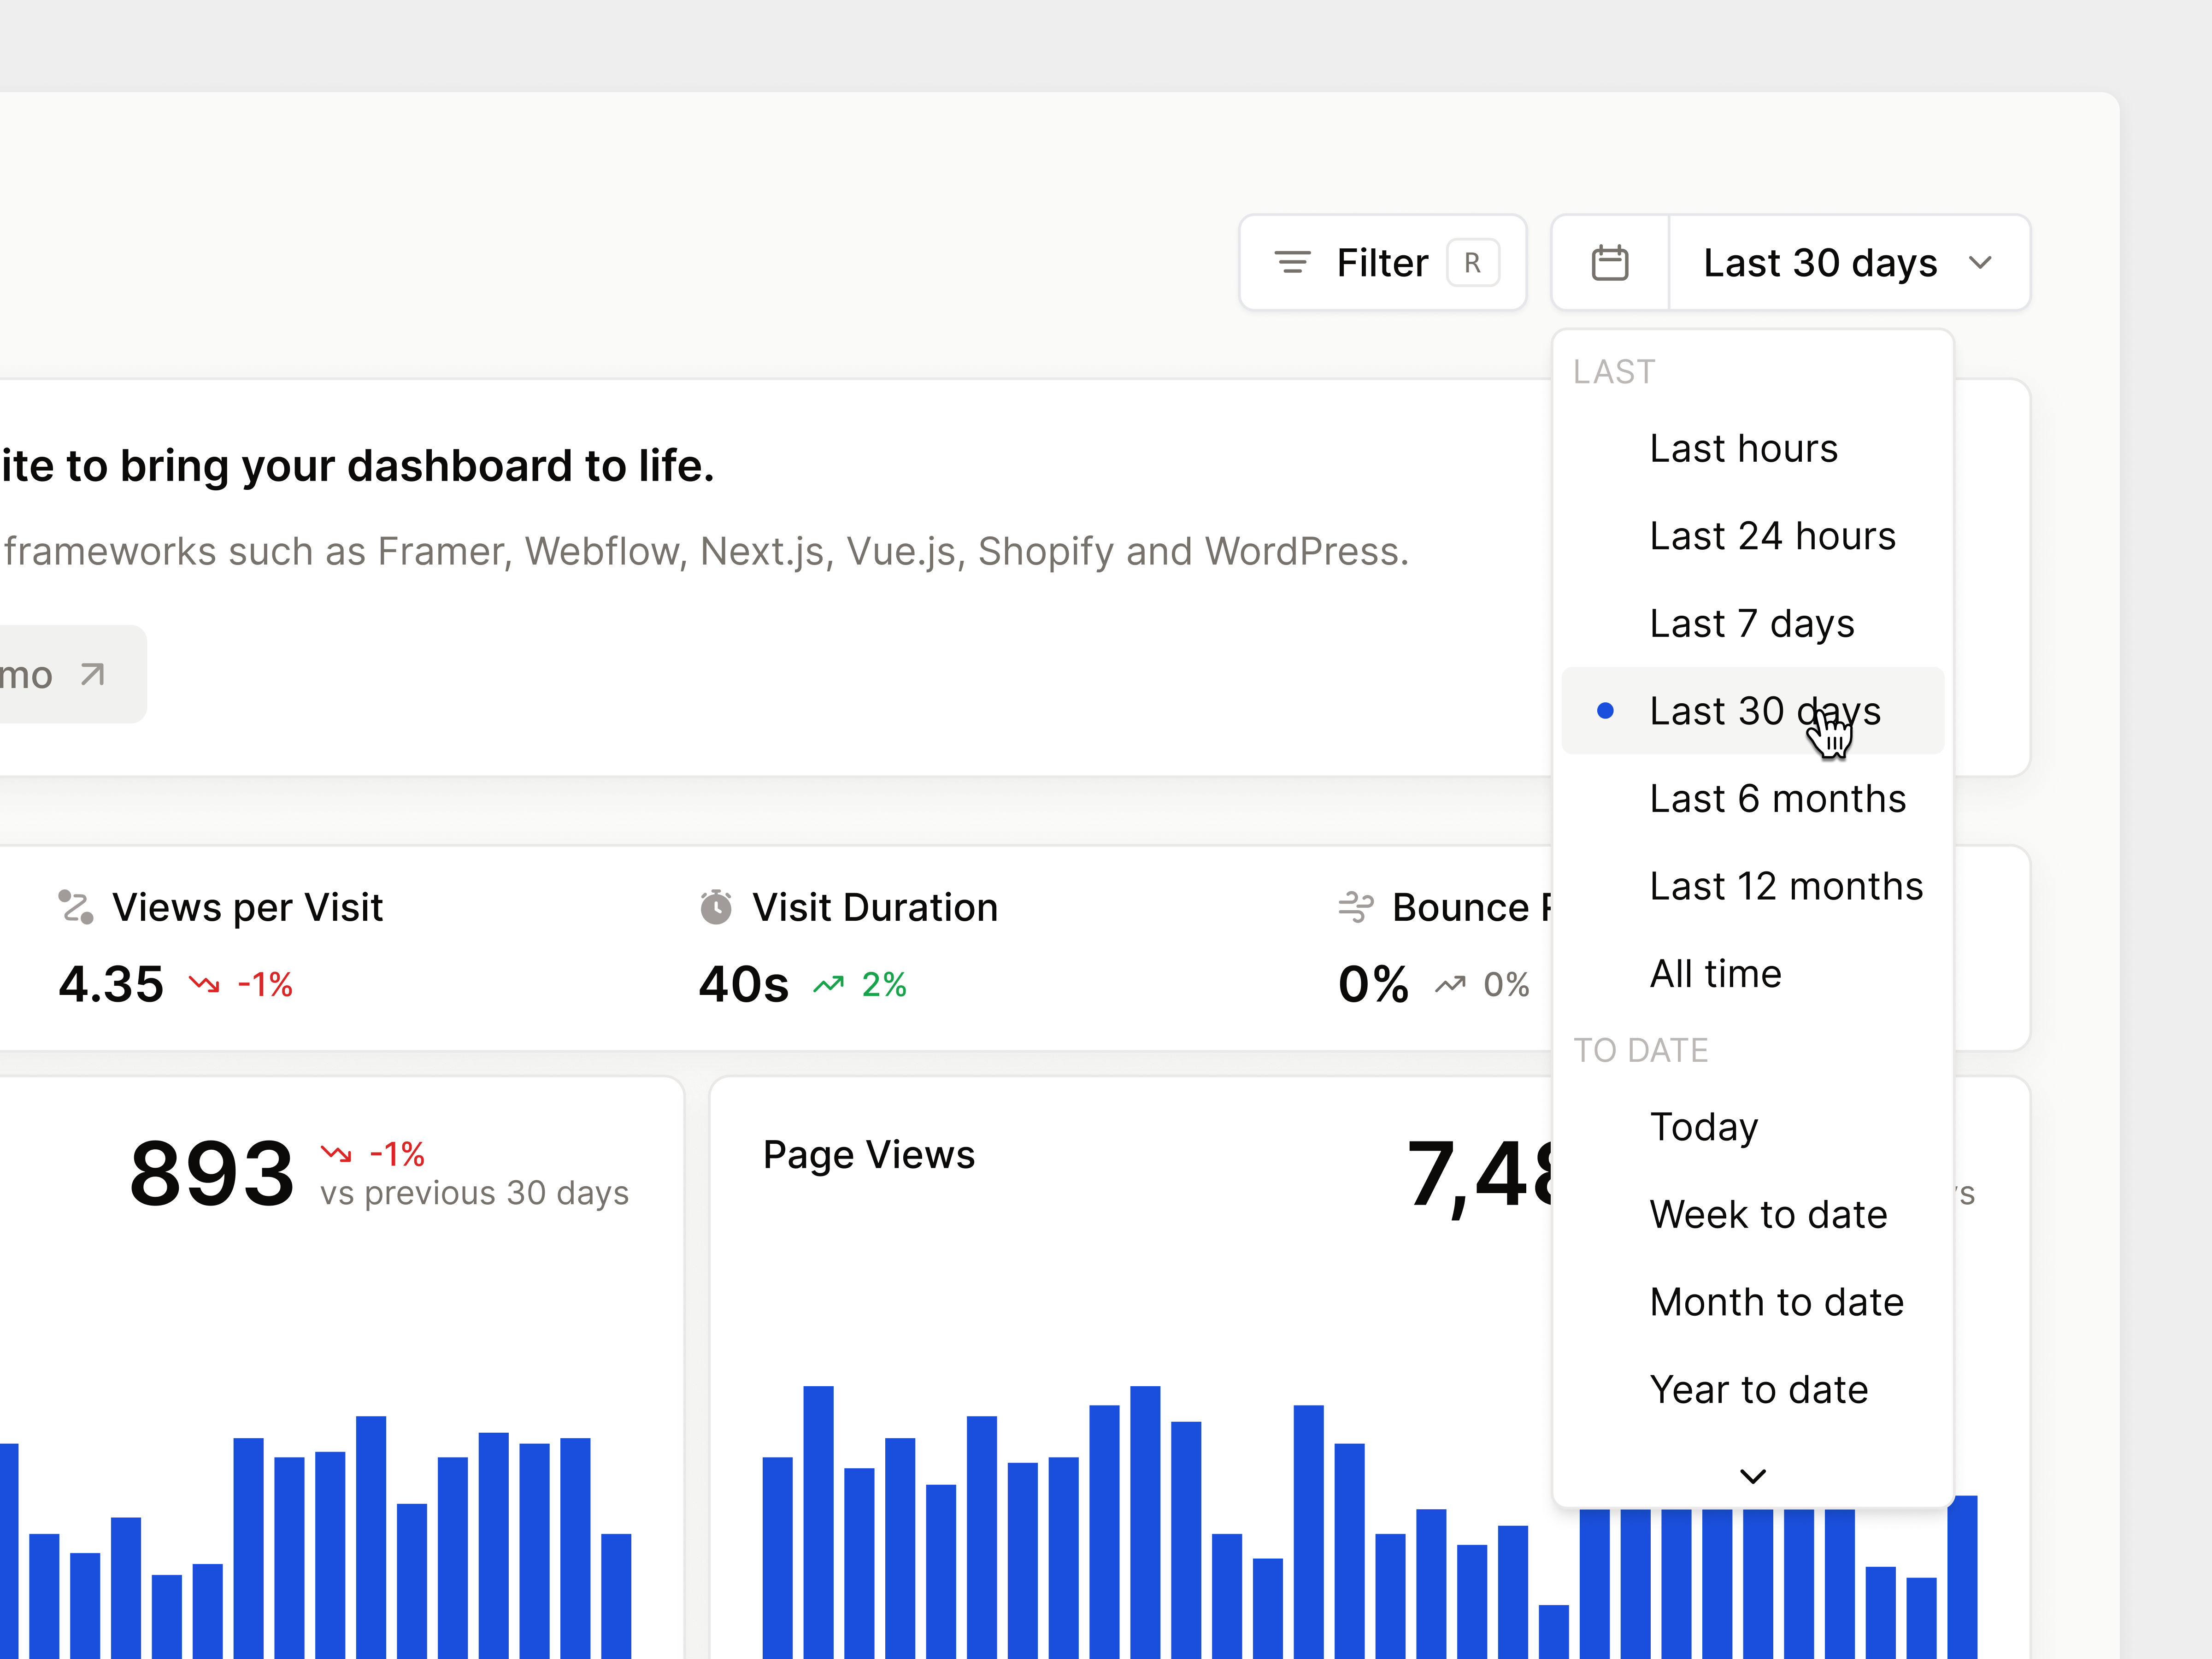Click the Bounce Rate wind icon

click(1356, 907)
